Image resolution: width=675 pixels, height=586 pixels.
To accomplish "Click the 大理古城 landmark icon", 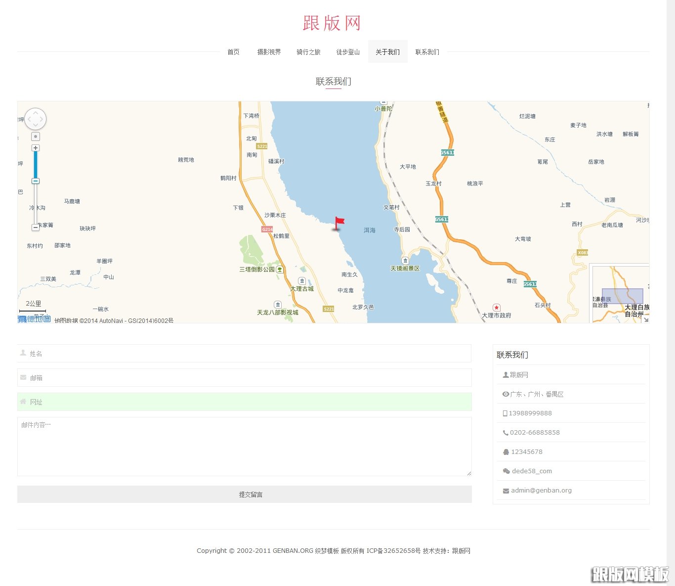I will point(302,281).
